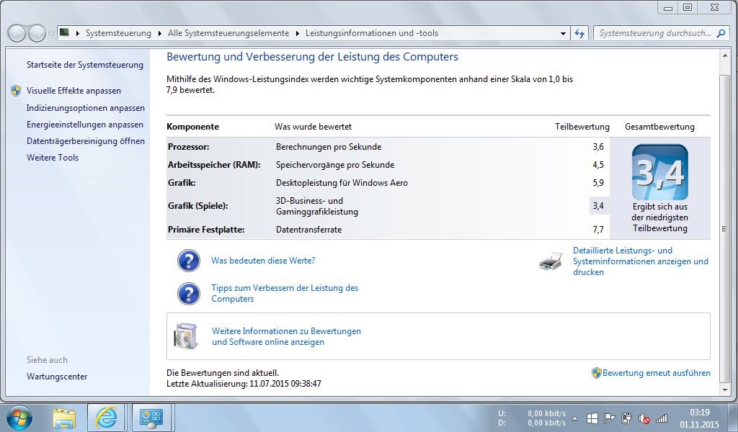
Task: Click the Teilbewertung column header
Action: pyautogui.click(x=582, y=127)
